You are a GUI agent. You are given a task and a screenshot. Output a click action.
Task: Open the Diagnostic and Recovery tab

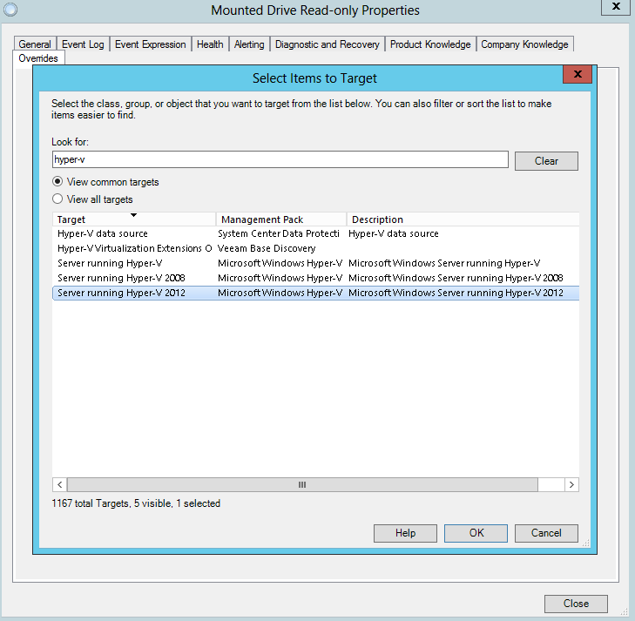click(x=328, y=44)
